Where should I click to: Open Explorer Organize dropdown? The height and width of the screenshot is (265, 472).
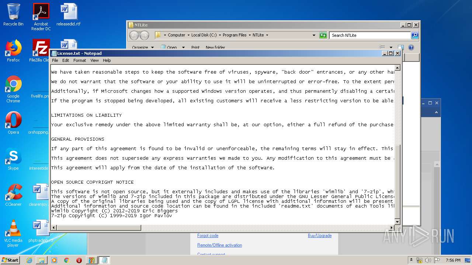(x=142, y=47)
